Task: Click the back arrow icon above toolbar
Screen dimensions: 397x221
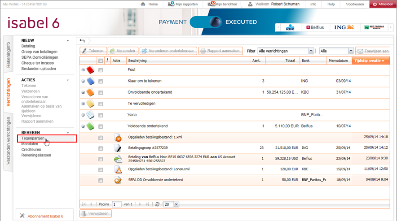Action: (x=82, y=41)
